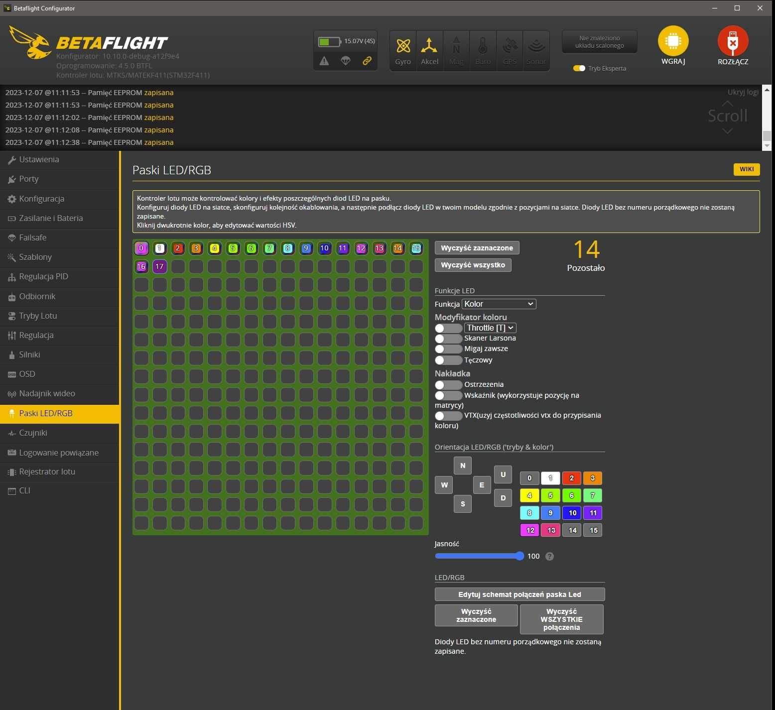Screen dimensions: 775x710
Task: Open the OSD tab
Action: coord(60,374)
